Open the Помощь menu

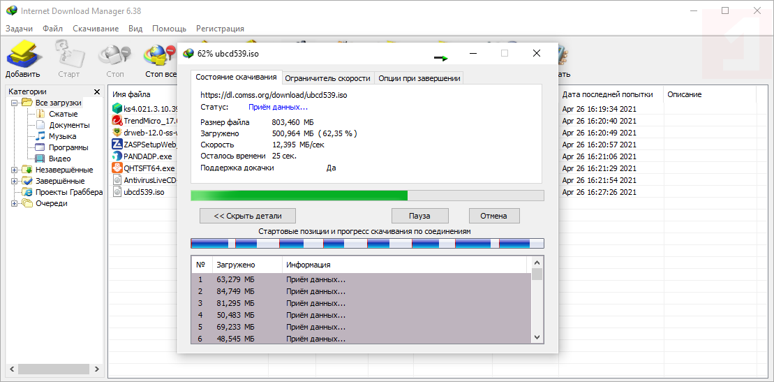pyautogui.click(x=170, y=29)
